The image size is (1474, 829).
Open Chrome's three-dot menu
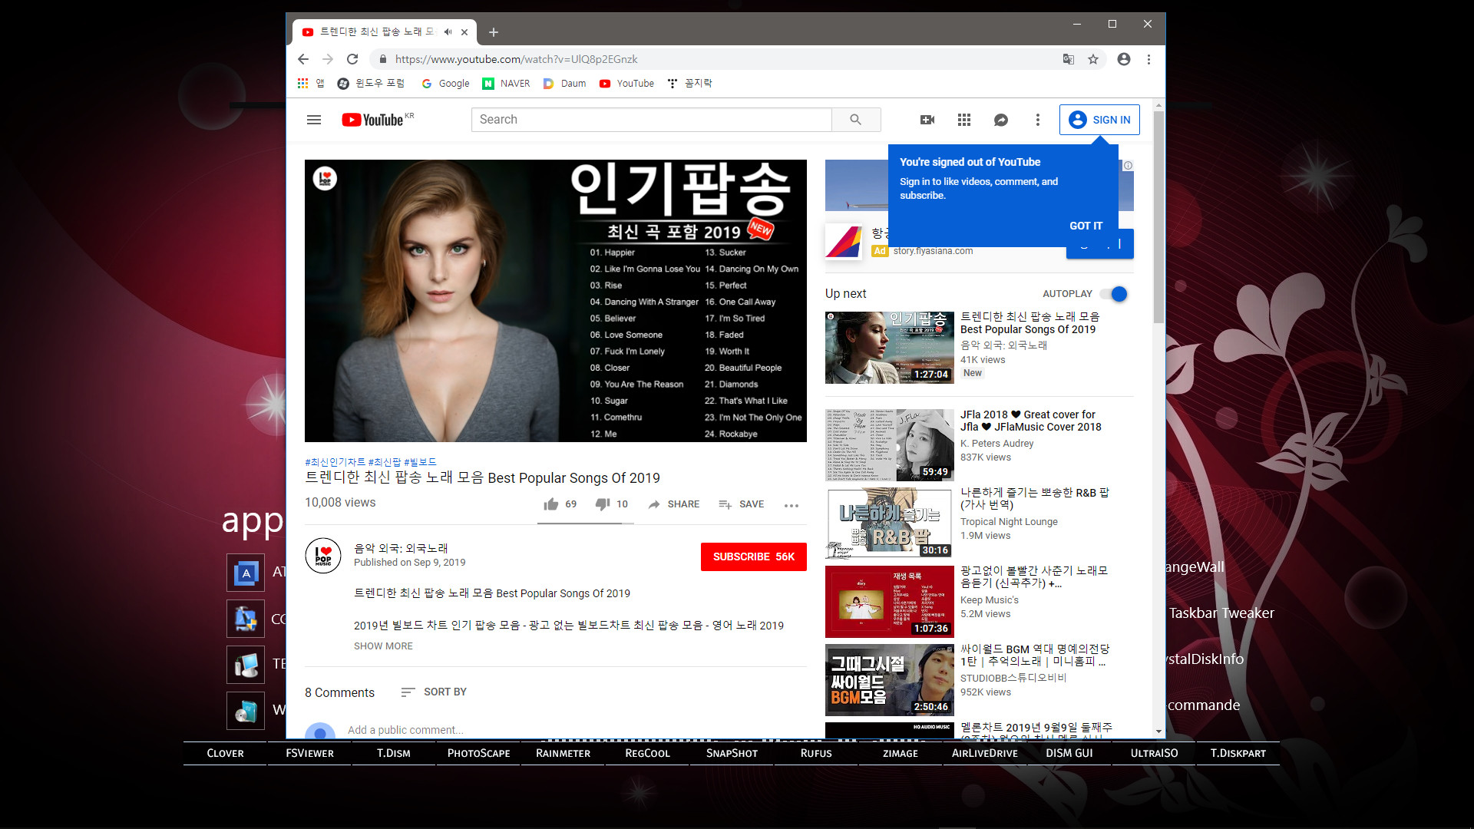tap(1148, 59)
